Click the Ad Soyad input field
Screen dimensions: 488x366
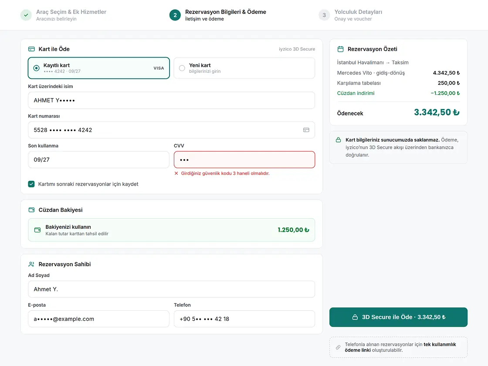point(172,289)
